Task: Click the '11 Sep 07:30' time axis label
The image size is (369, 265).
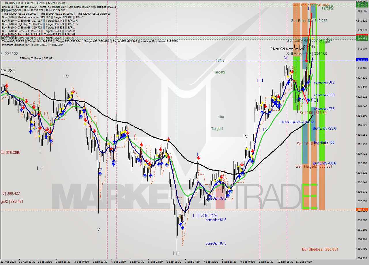Action: click(x=304, y=262)
